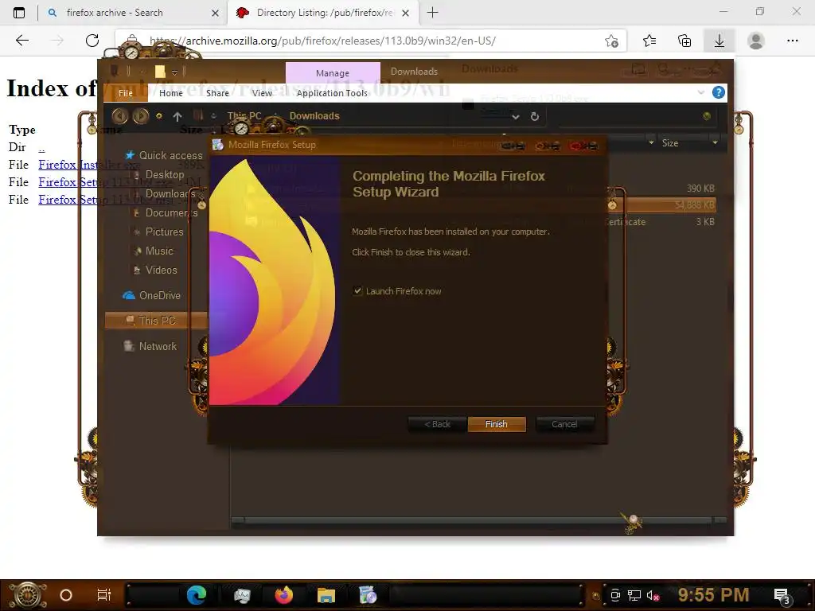Open Videos in Explorer navigation pane
The image size is (815, 611).
(x=161, y=270)
